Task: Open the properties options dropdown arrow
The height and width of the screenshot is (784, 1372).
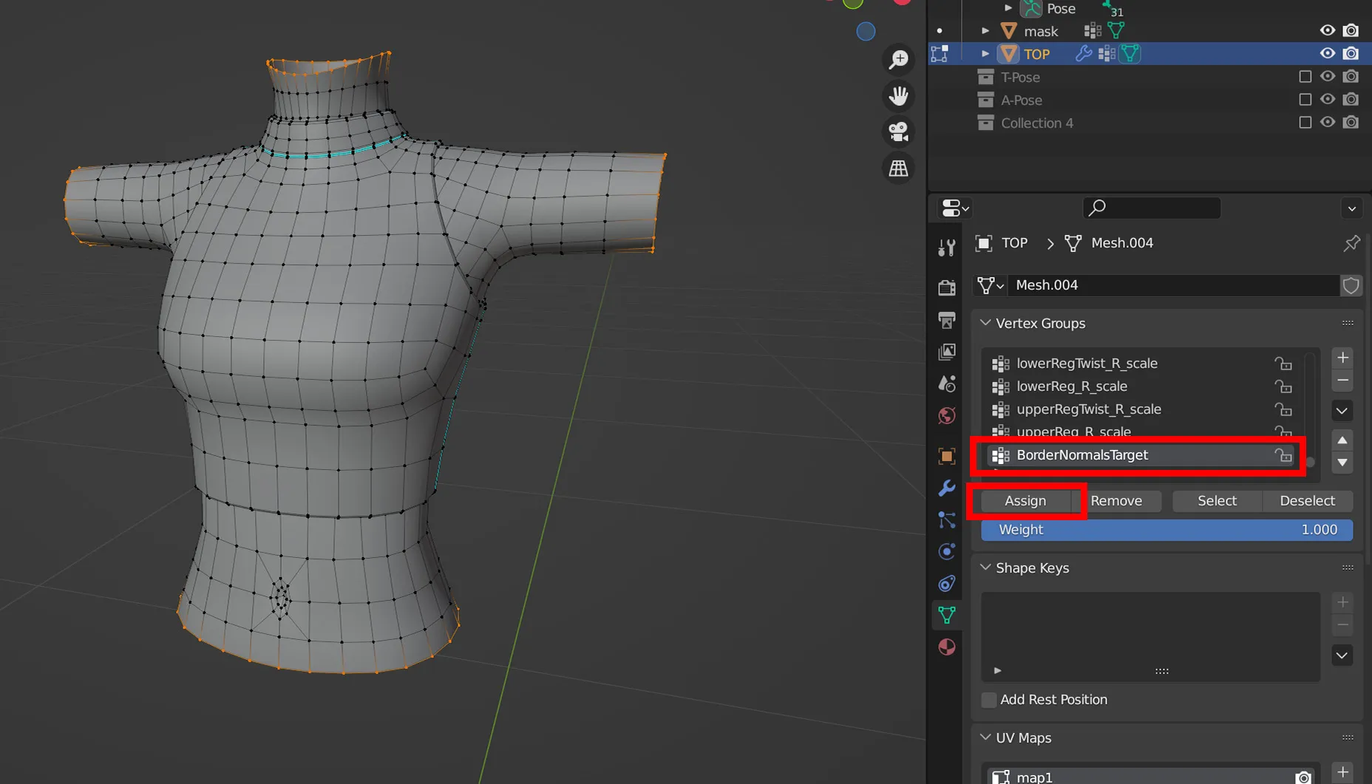Action: (1351, 208)
